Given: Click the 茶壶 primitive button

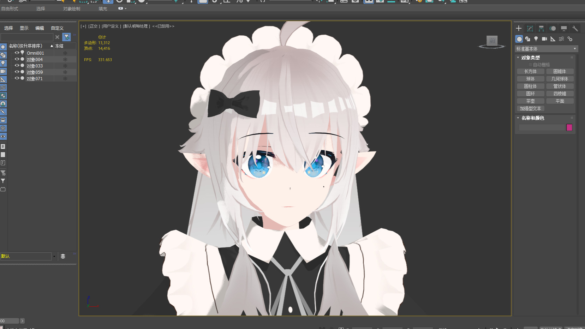Looking at the screenshot, I should click(530, 101).
